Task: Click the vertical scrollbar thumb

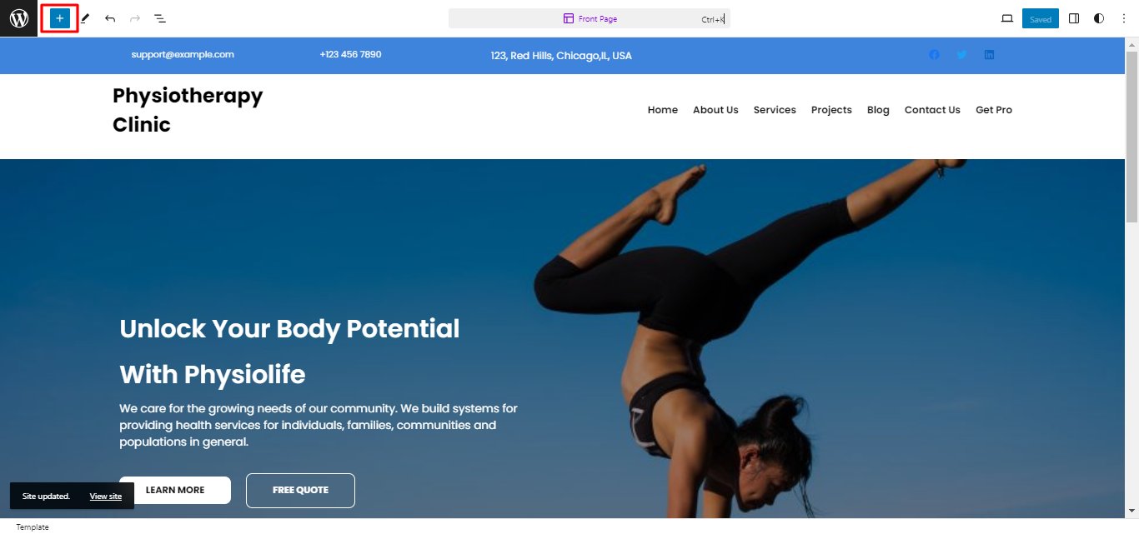Action: tap(1131, 136)
